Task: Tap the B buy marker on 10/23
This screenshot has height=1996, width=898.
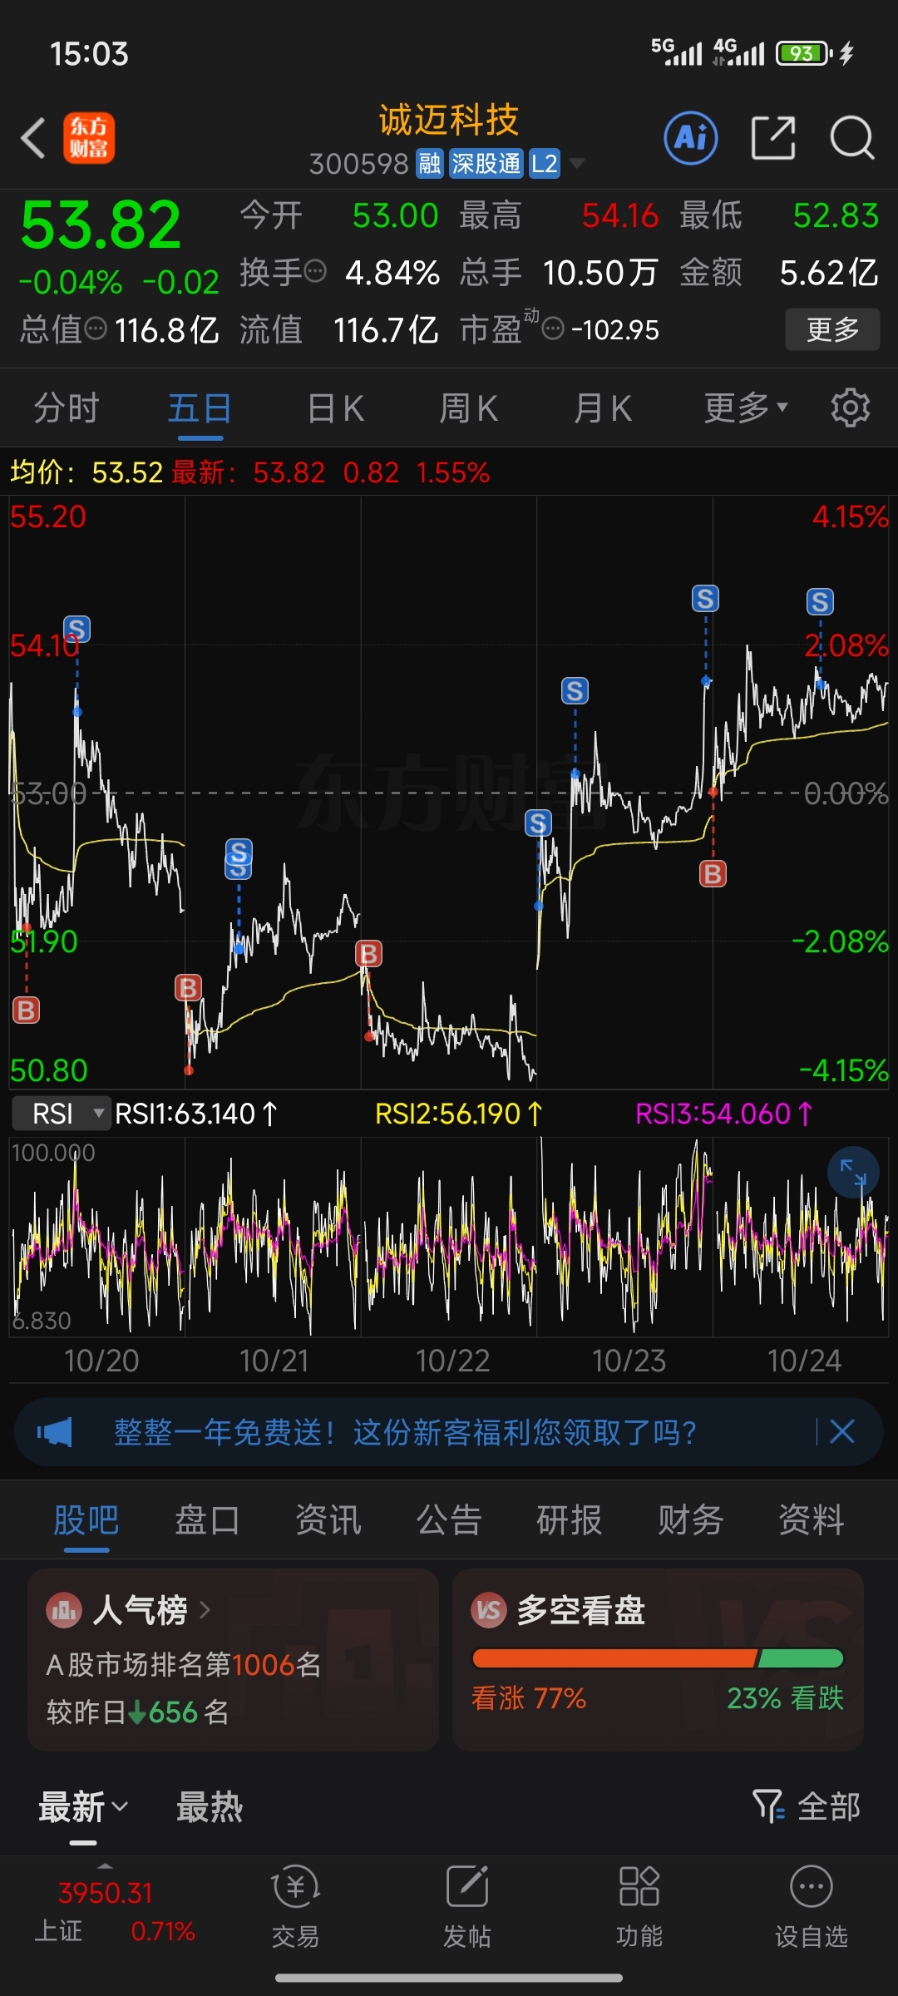Action: (x=713, y=873)
